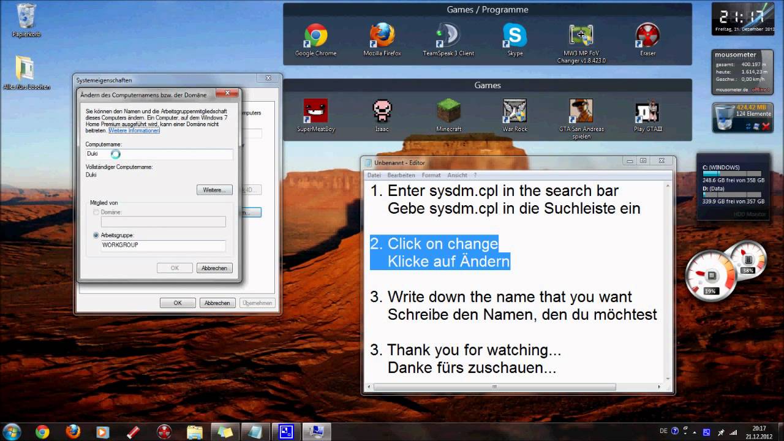
Task: Open the TeamSpeak 3 Client shortcut
Action: 448,40
